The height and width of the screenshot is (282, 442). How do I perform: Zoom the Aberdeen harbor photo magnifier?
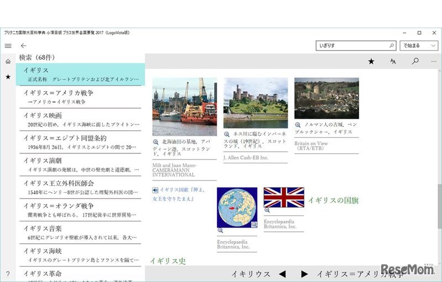156,142
